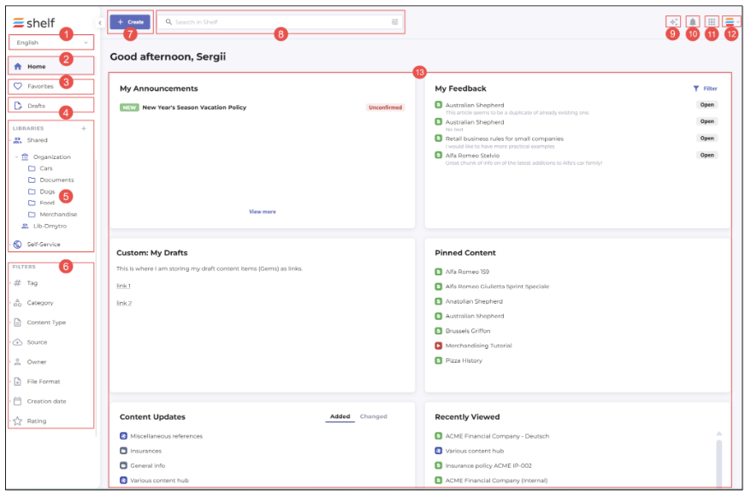Screen dimensions: 751x496
Task: Open Insurances in Content Updates
Action: (145, 451)
